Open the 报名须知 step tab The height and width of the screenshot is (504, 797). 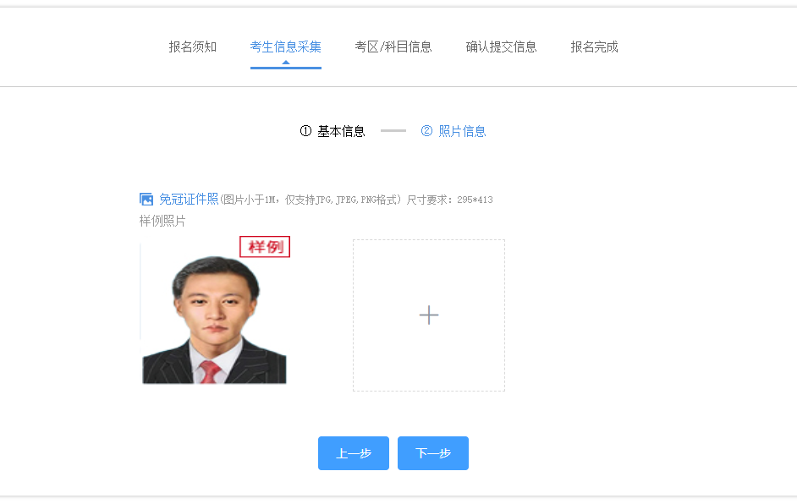(x=193, y=47)
